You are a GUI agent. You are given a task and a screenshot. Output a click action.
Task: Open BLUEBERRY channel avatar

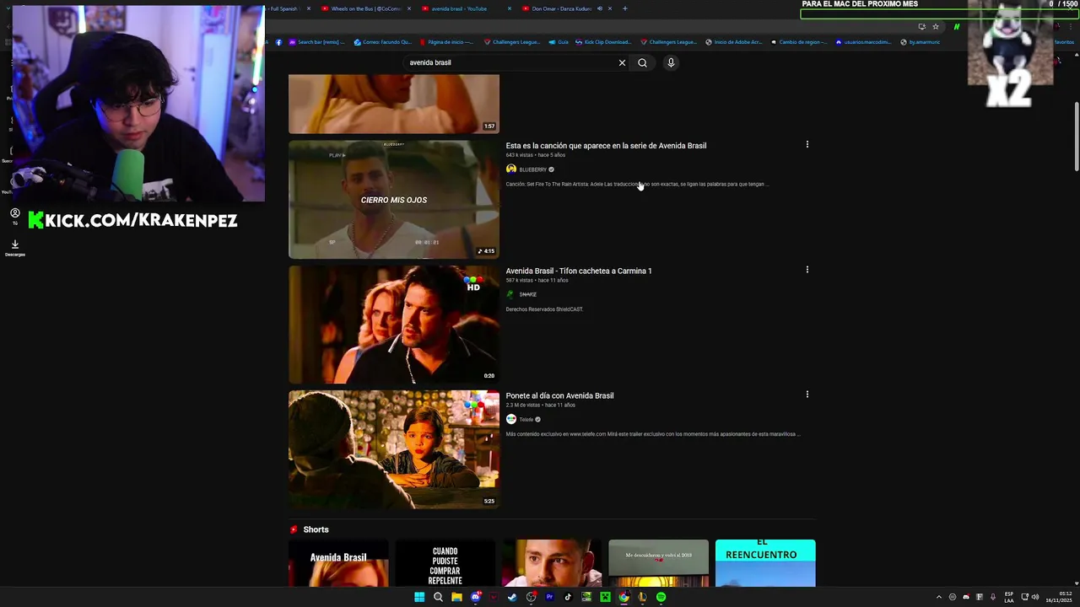pyautogui.click(x=510, y=169)
